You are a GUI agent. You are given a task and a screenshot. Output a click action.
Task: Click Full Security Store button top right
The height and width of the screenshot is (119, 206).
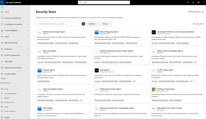(x=195, y=12)
